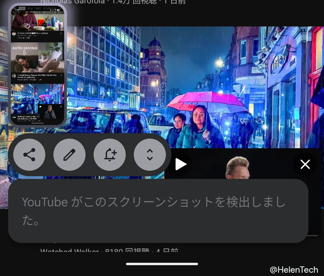324x276 pixels.
Task: Close the YouTube miniplayer with X
Action: (x=305, y=164)
